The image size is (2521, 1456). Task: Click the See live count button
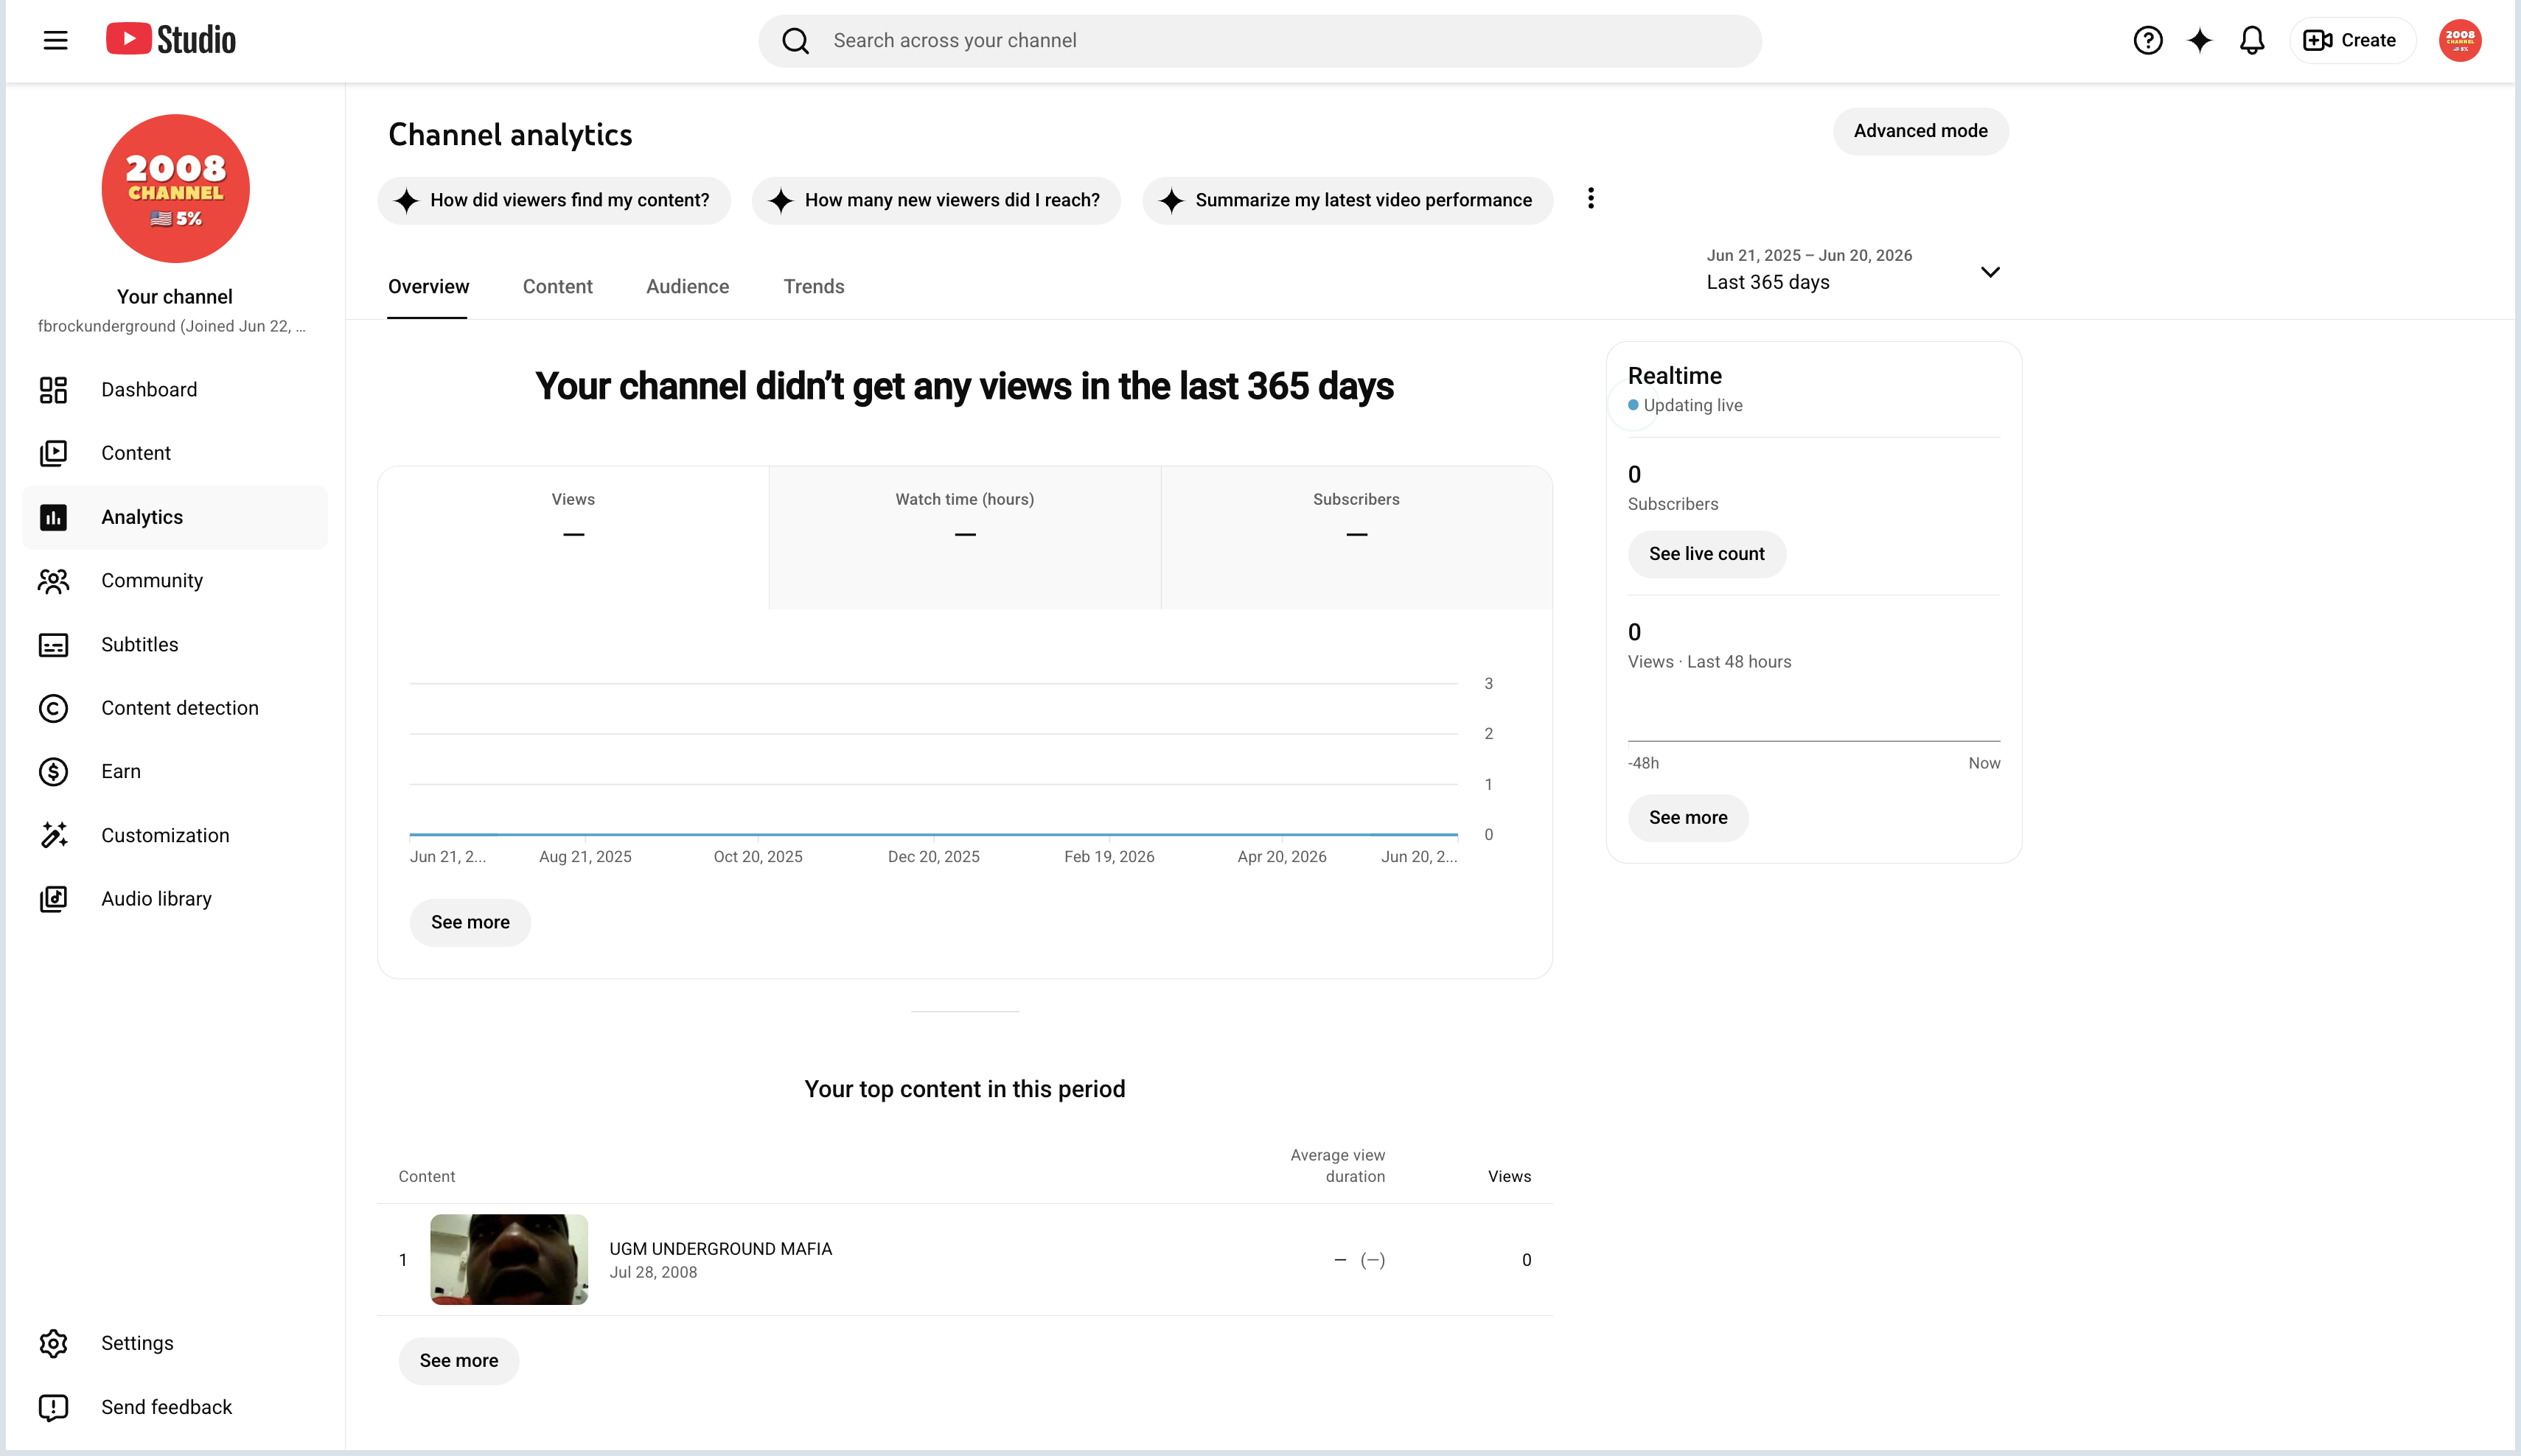[1706, 554]
